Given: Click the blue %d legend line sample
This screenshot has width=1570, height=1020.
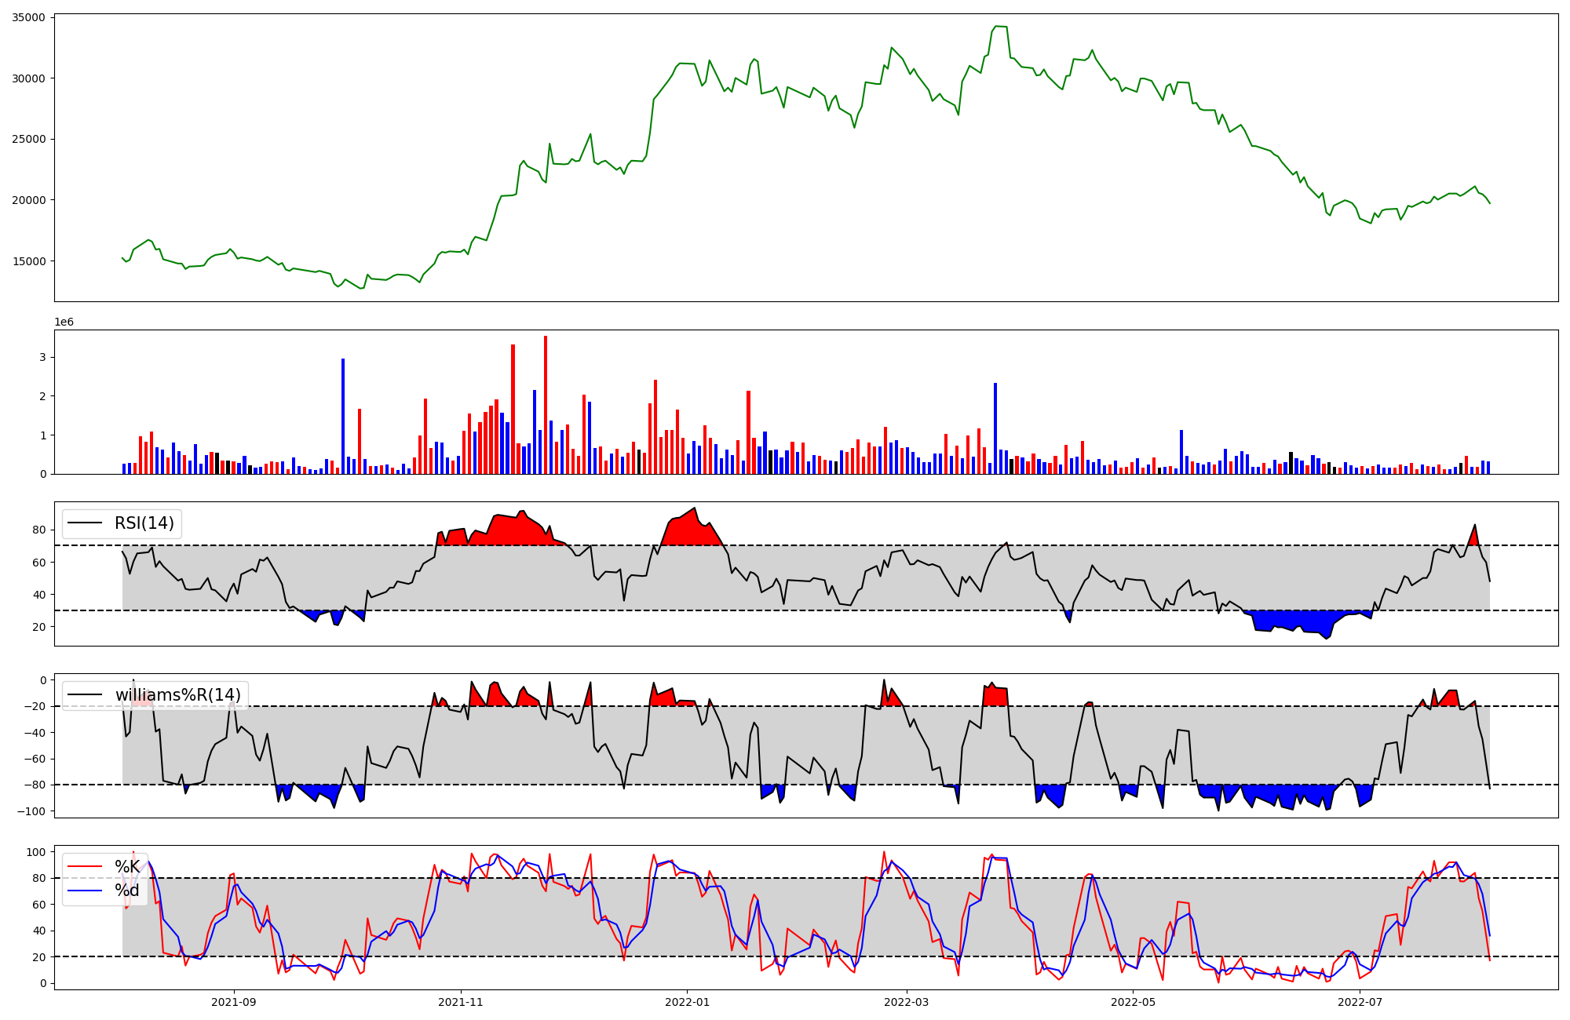Looking at the screenshot, I should (86, 891).
